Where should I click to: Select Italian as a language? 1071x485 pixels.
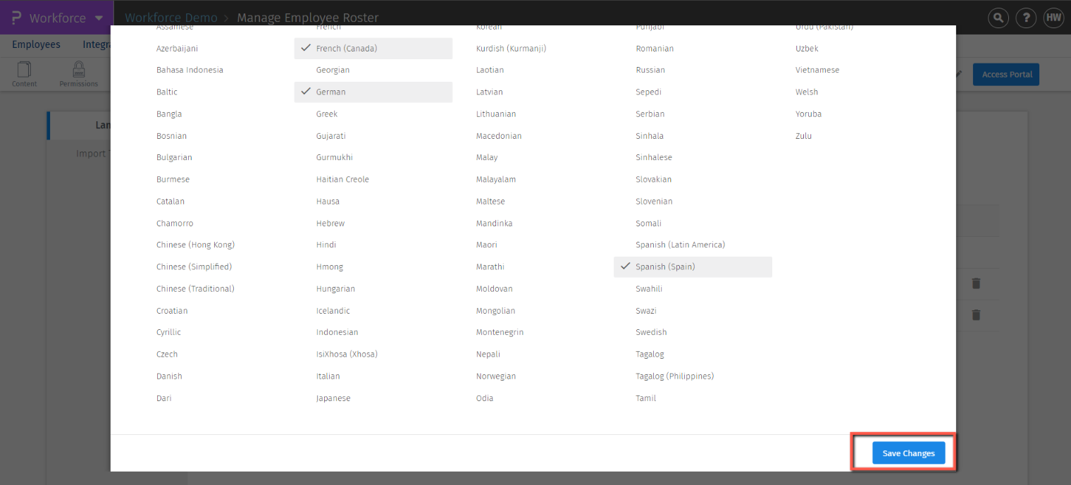(328, 376)
